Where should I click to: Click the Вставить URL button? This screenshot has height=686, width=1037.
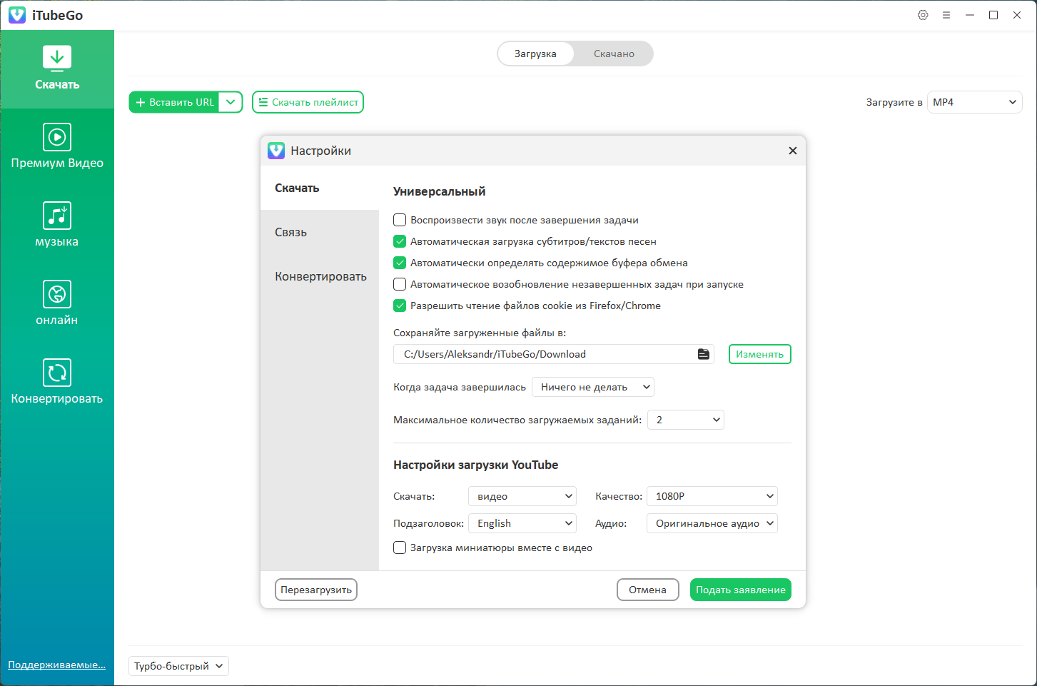[x=174, y=102]
